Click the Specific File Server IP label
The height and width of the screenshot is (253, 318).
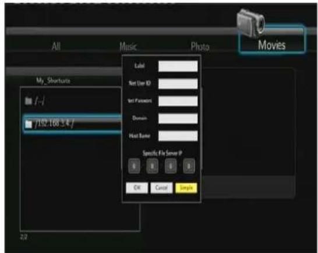162,153
